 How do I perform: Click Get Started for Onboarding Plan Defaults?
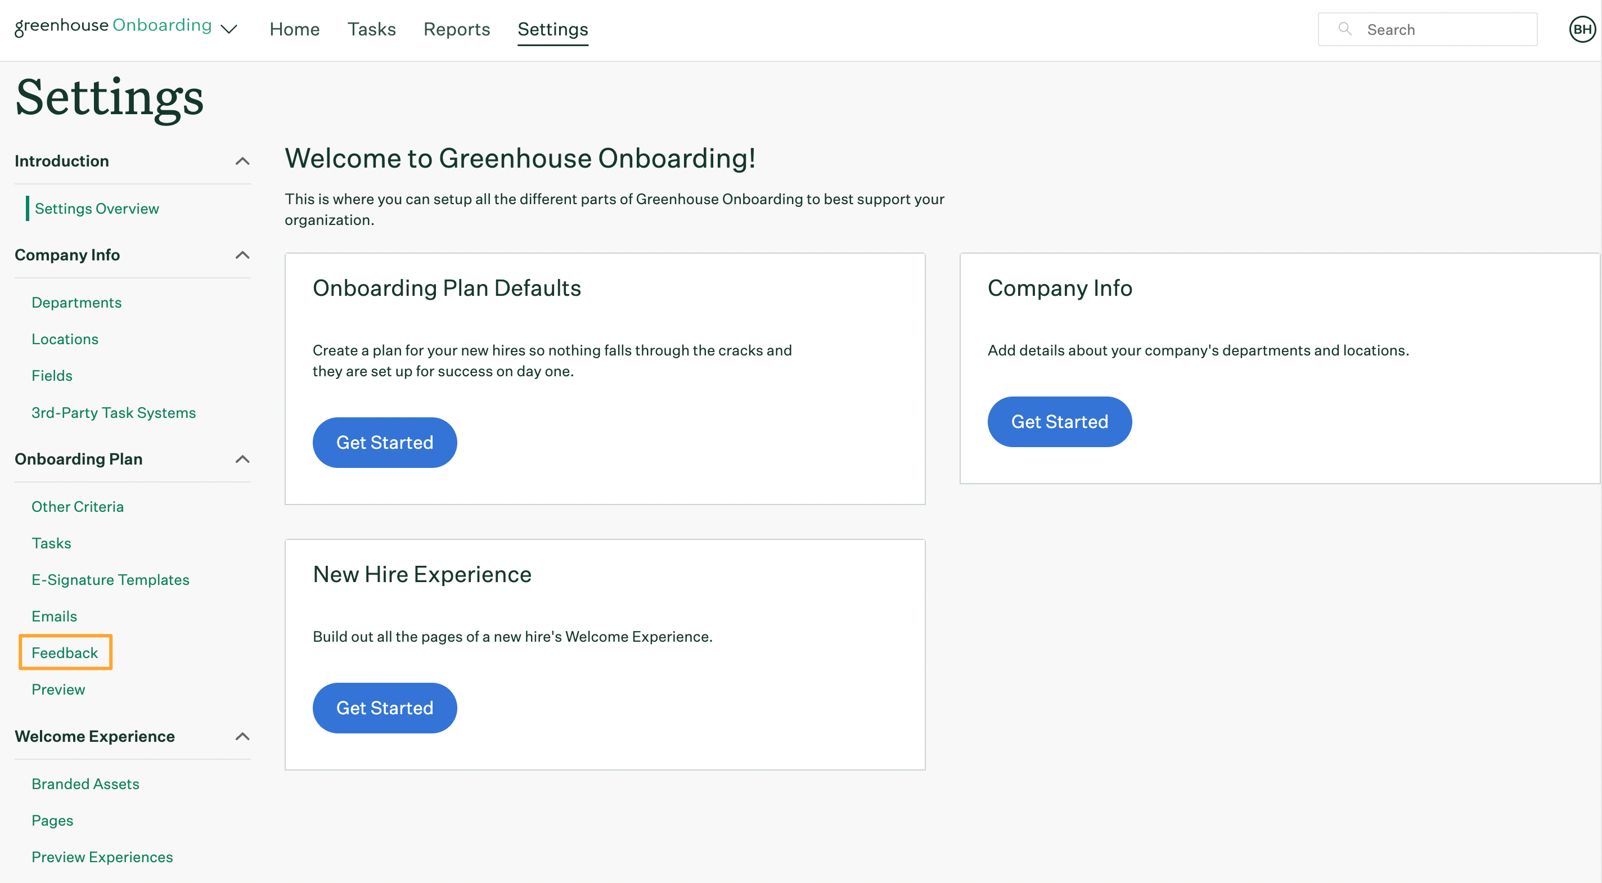pos(384,443)
